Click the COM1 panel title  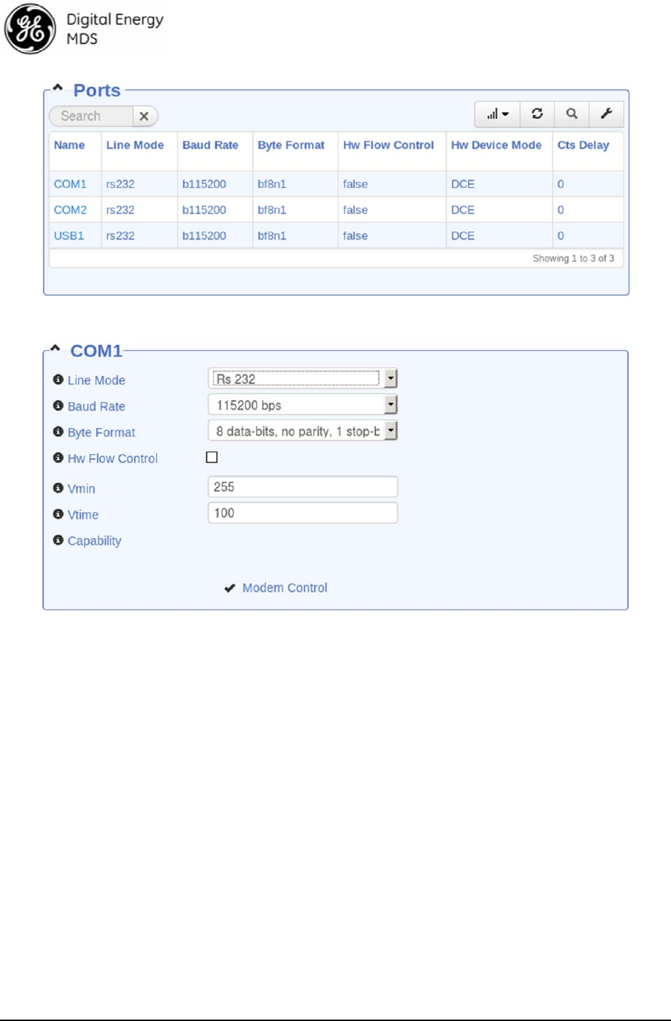[96, 351]
